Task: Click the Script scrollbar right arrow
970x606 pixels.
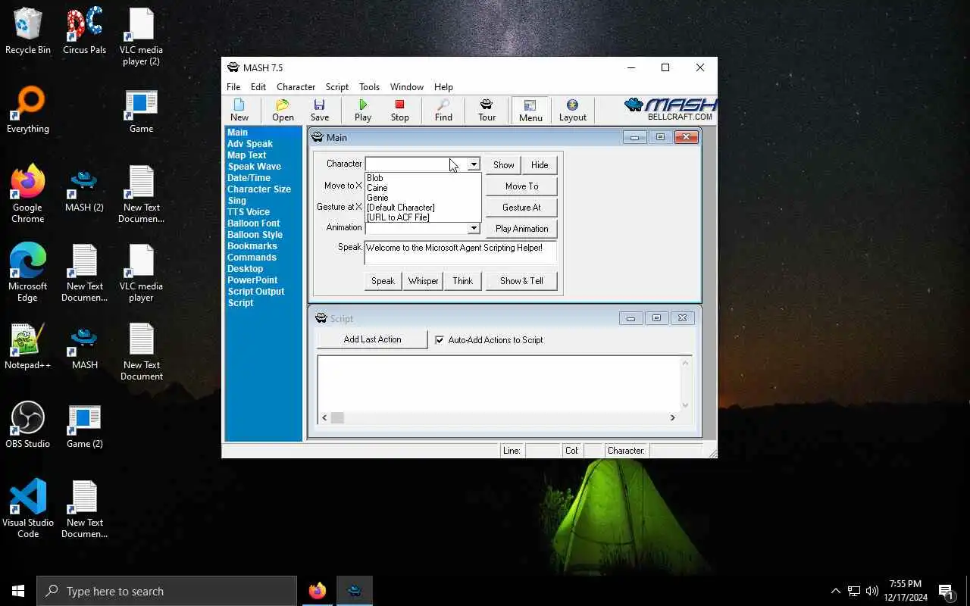Action: click(672, 417)
